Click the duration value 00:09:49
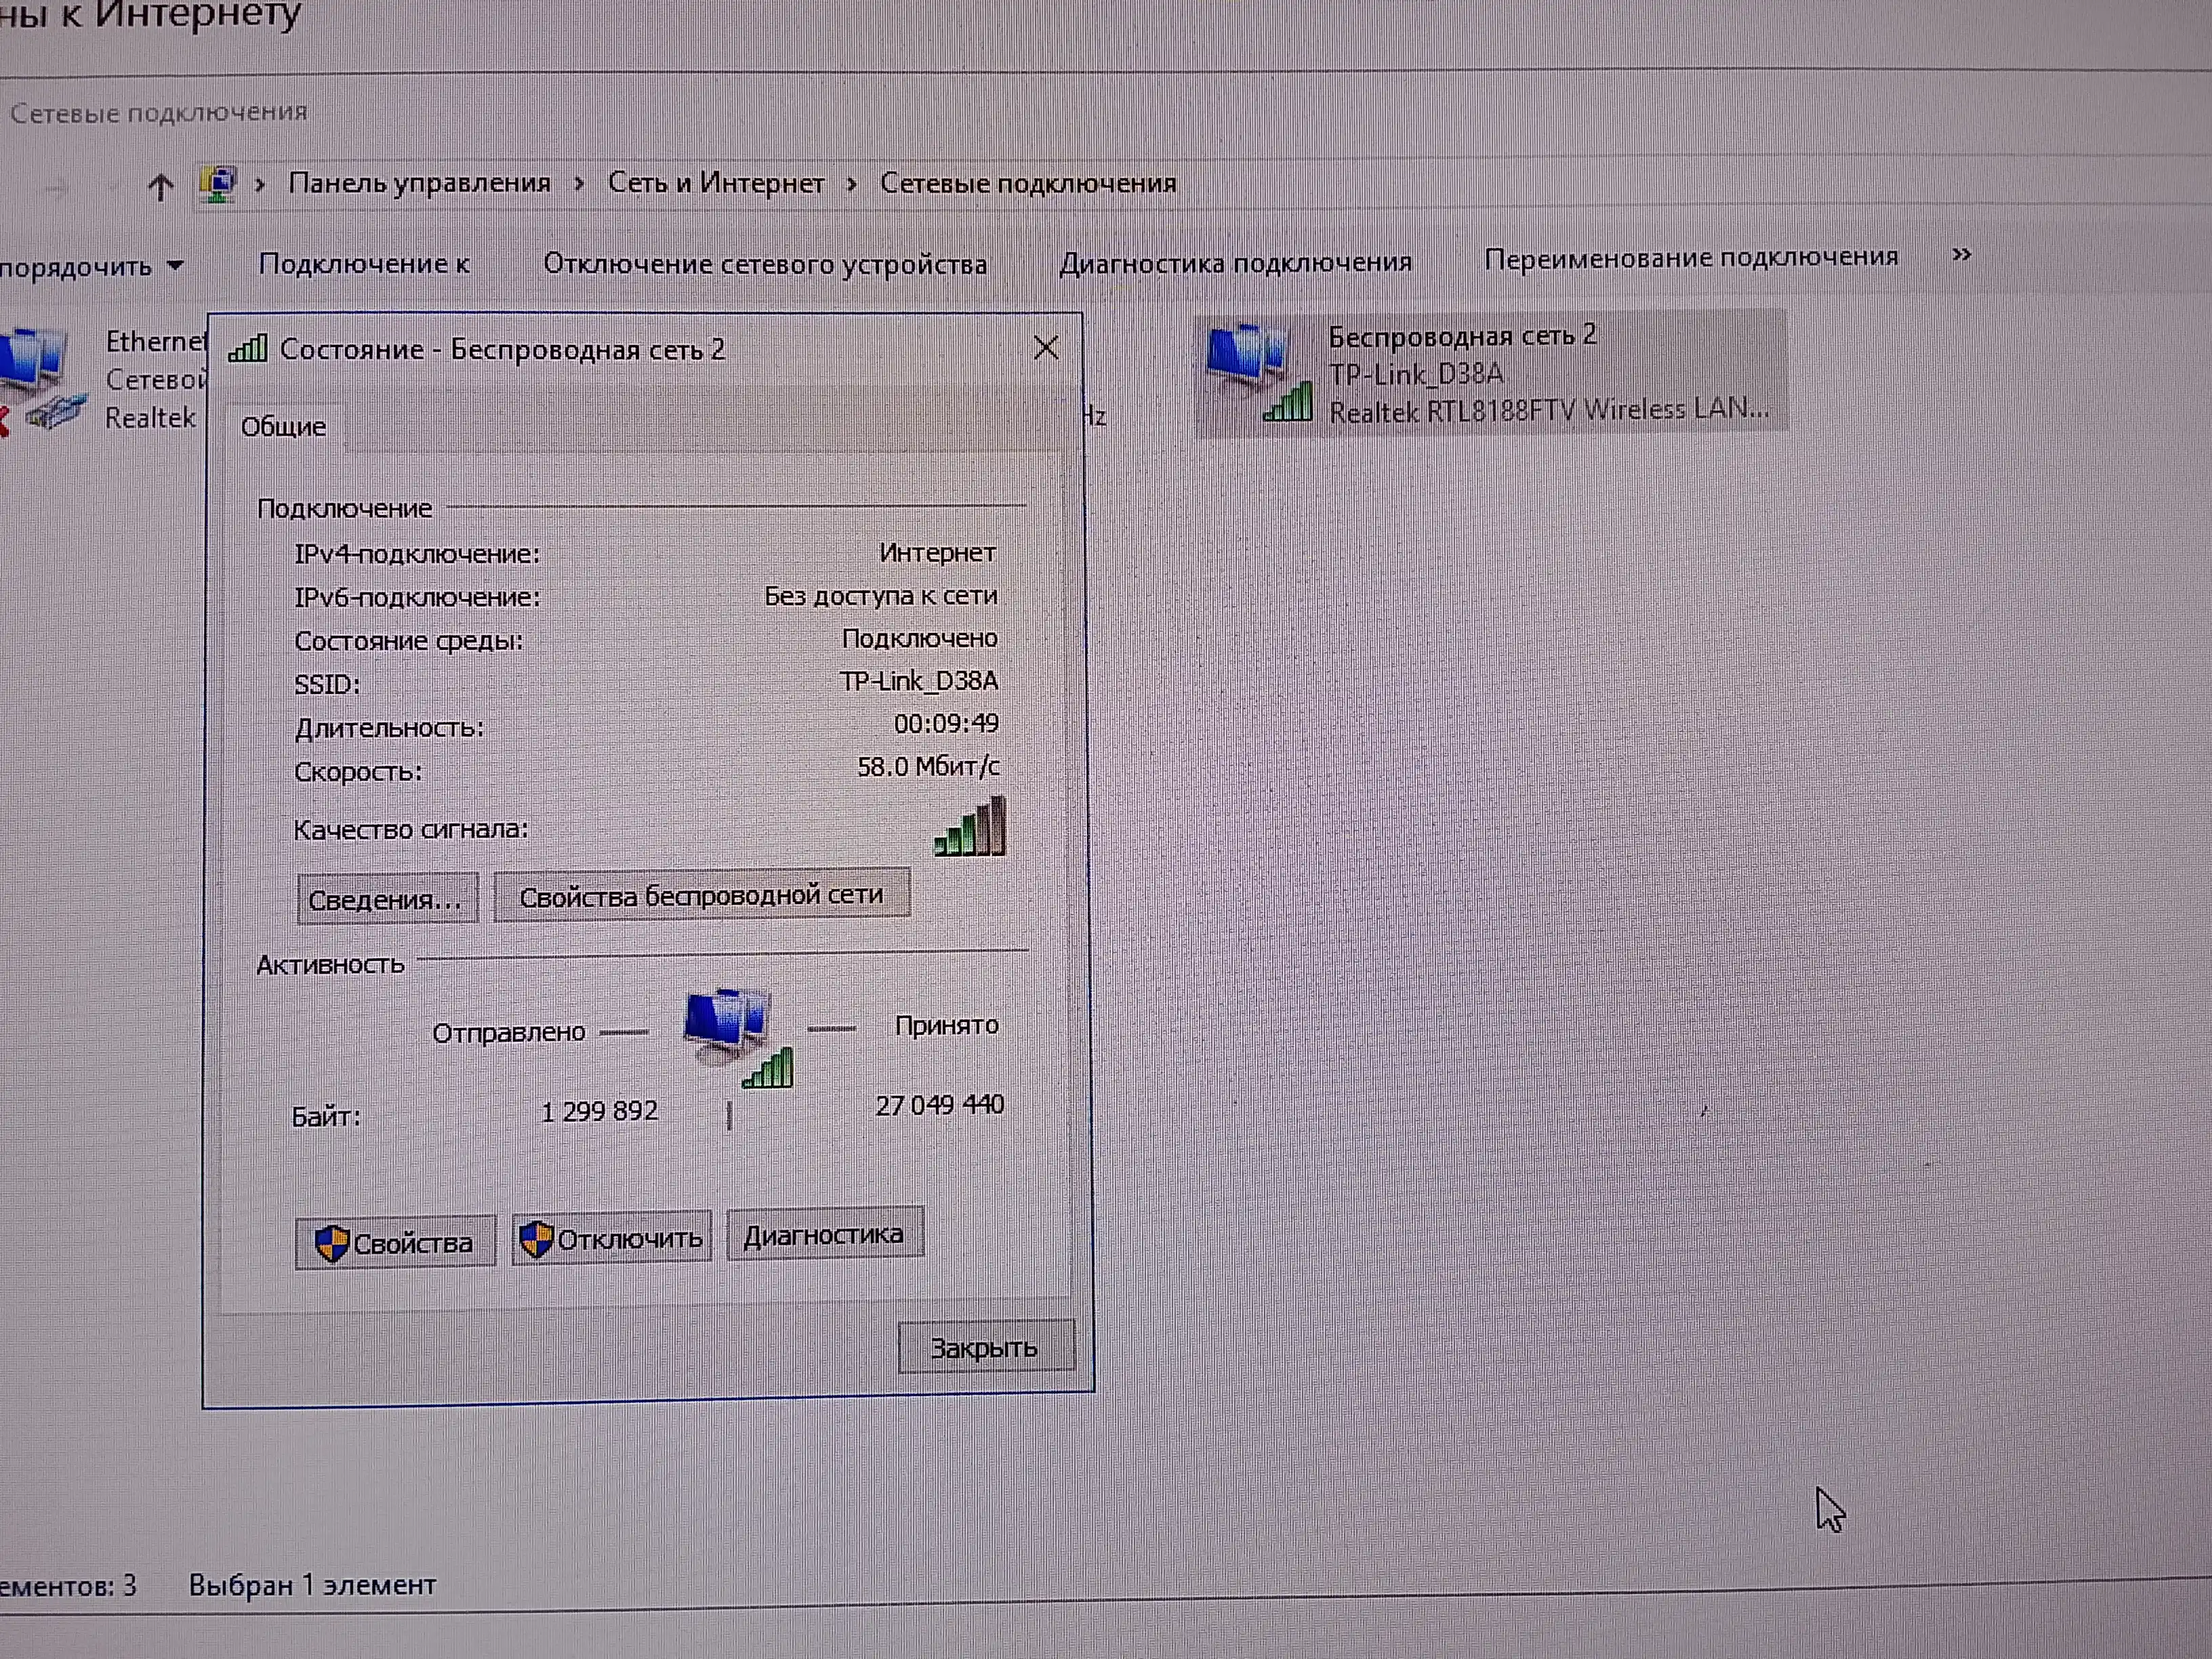Viewport: 2212px width, 1659px height. coord(945,724)
